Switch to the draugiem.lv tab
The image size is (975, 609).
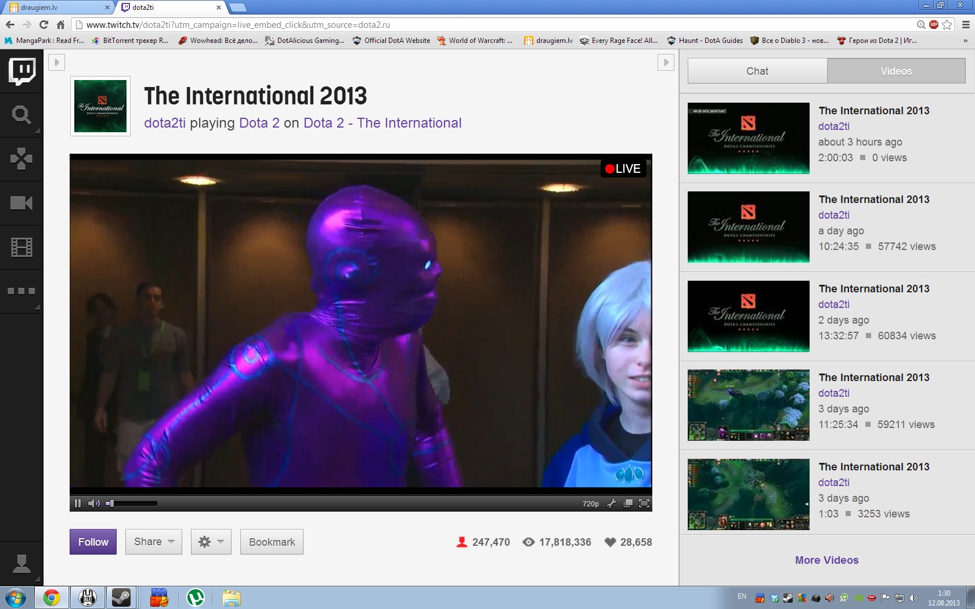(x=58, y=8)
